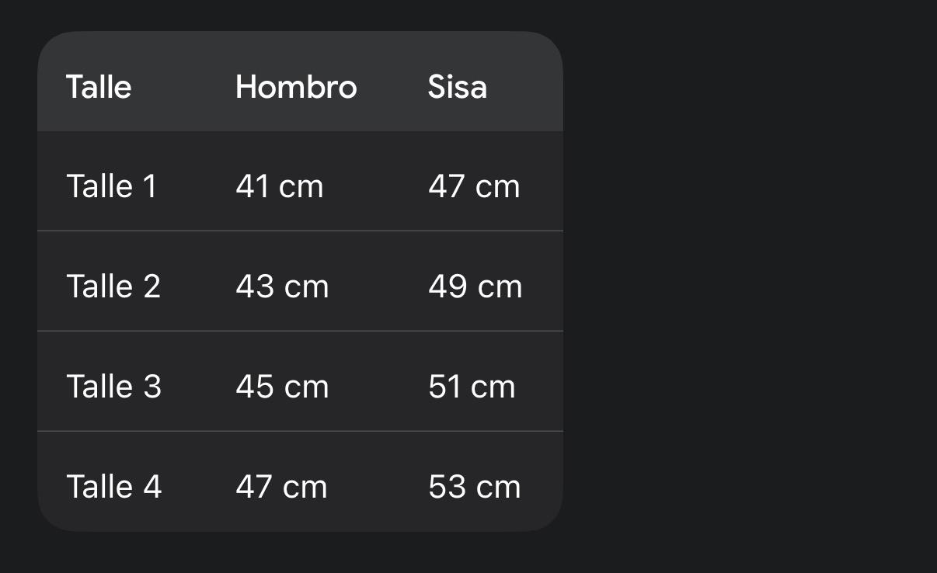
Task: Select the Talle 2 row label
Action: point(113,286)
